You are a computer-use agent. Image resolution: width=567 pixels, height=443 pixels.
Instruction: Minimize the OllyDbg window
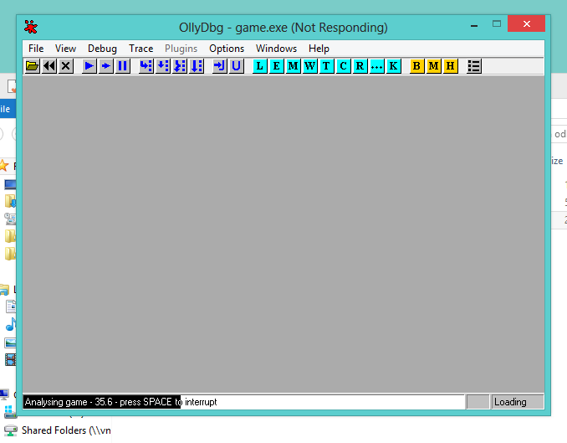coord(474,24)
